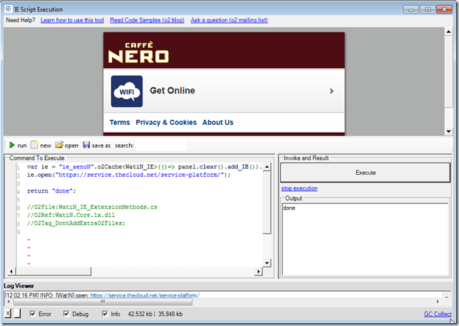
Task: Click the open folder icon
Action: point(59,145)
